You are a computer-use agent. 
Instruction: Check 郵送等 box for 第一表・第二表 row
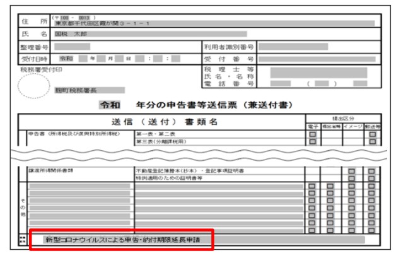point(371,134)
